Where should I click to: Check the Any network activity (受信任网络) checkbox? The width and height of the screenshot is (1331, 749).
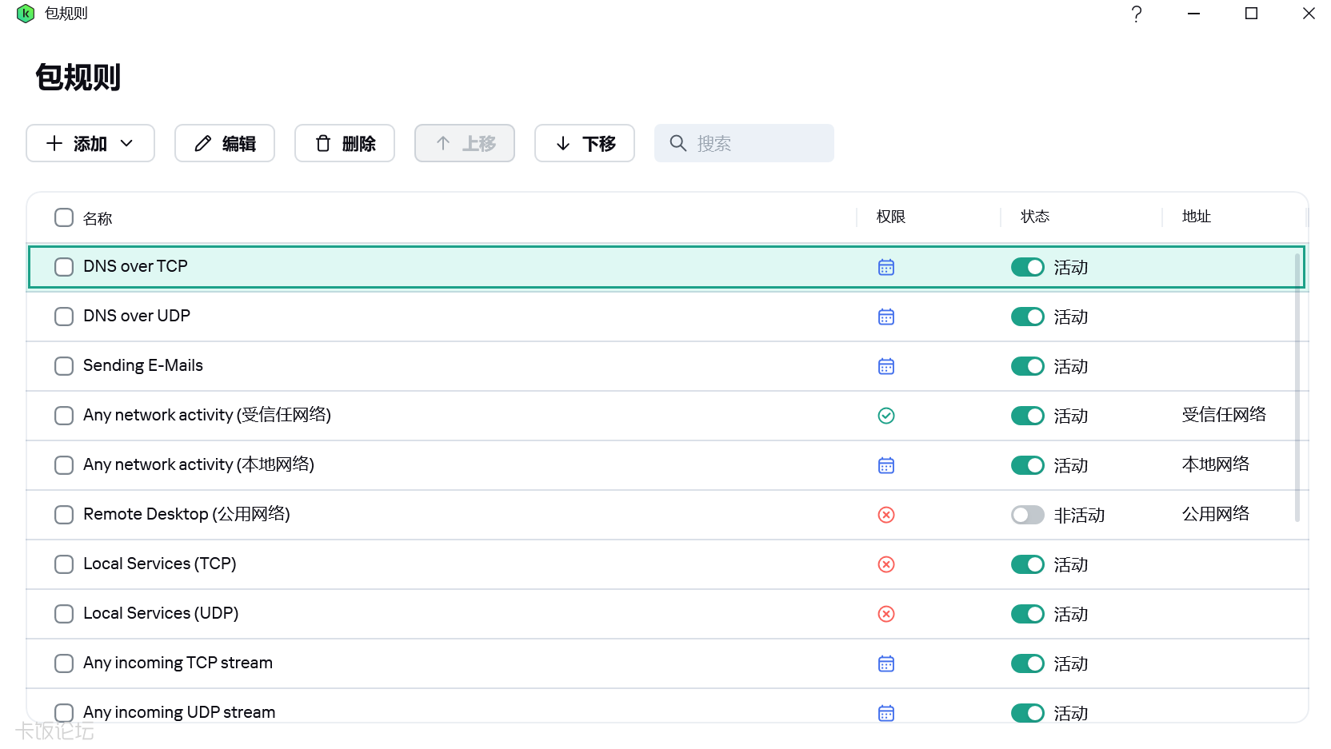[x=64, y=416]
